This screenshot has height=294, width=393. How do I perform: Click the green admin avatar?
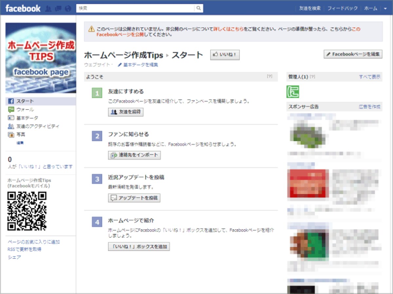293,92
